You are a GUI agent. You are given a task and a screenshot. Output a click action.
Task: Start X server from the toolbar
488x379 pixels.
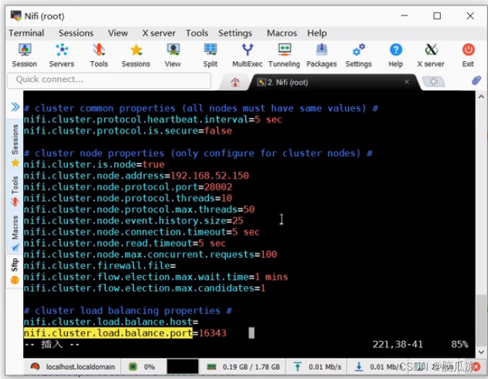431,56
